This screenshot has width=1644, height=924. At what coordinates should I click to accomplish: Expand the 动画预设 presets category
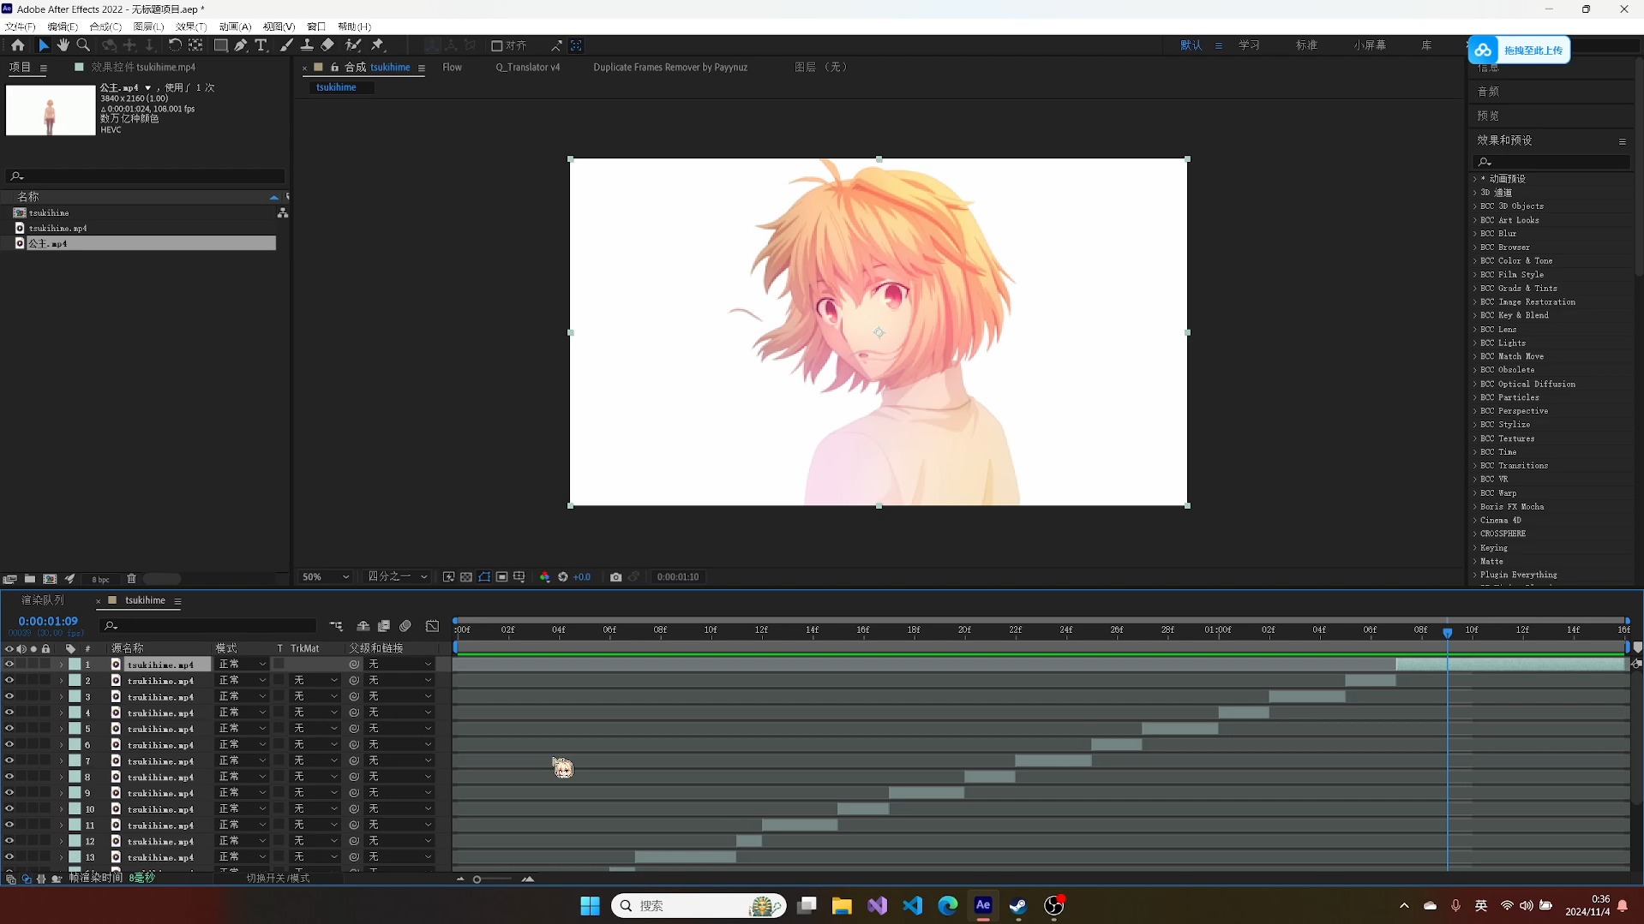(1475, 179)
